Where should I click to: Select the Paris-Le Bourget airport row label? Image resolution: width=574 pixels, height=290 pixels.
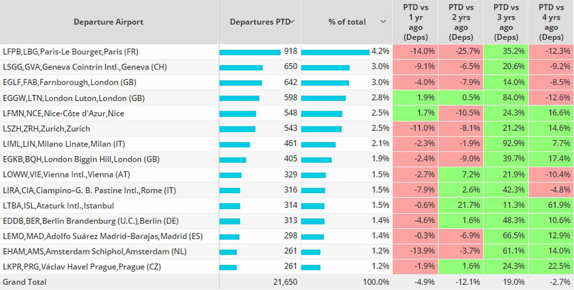click(x=71, y=51)
